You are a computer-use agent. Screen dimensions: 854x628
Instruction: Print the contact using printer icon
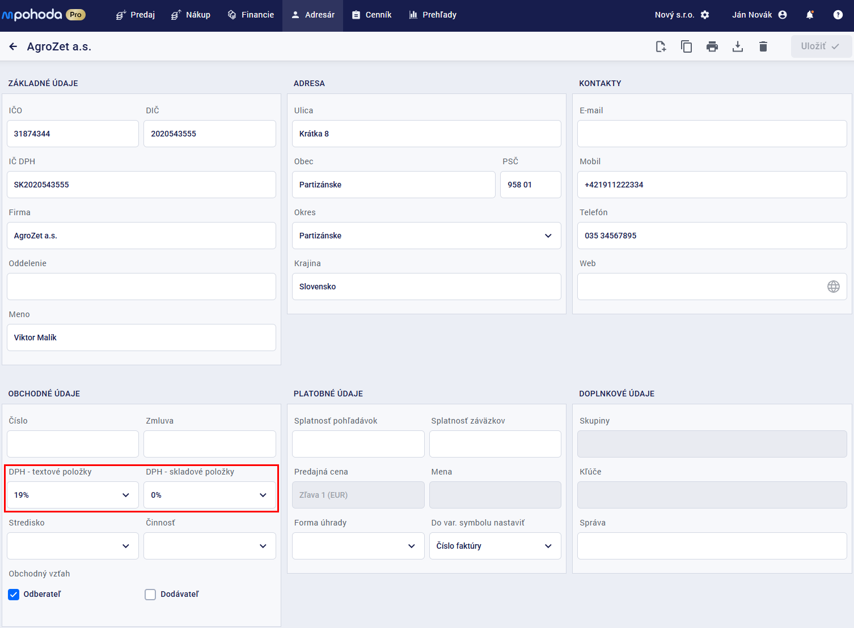point(712,46)
